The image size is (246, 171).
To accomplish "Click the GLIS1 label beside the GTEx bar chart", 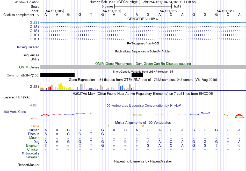I will pyautogui.click(x=34, y=87).
